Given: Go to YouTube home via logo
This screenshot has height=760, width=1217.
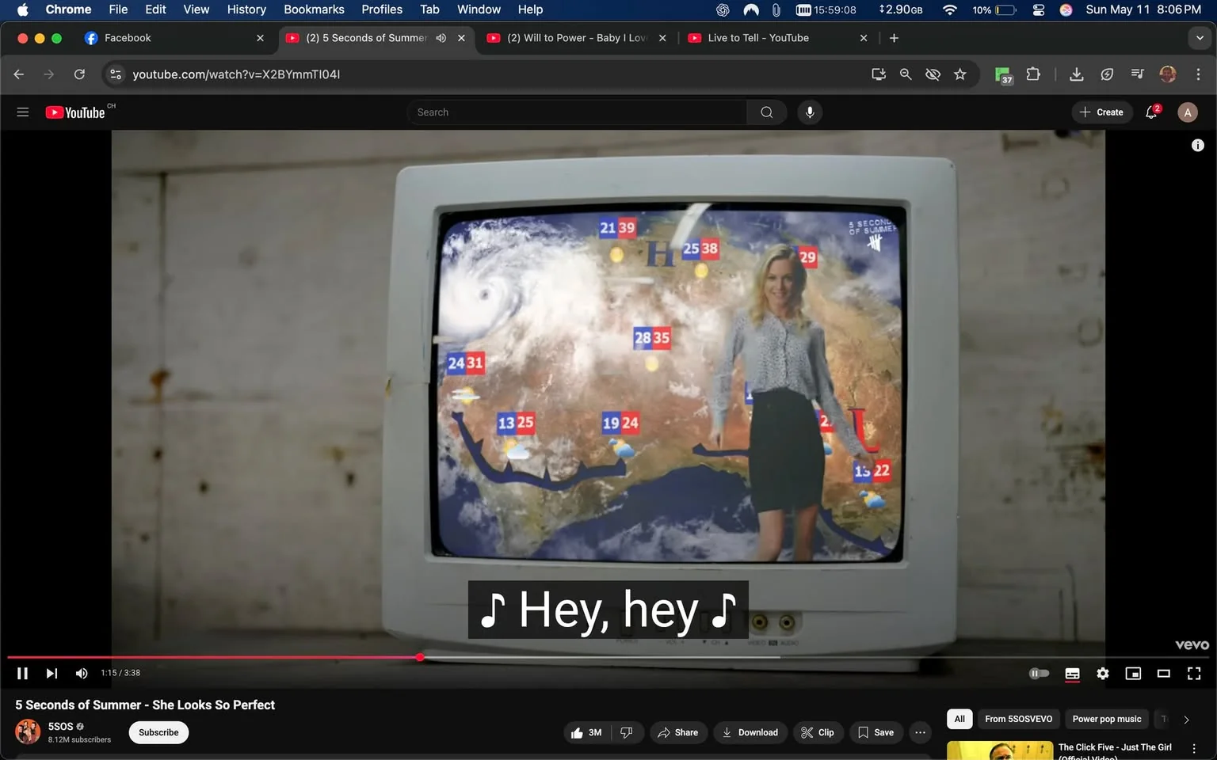Looking at the screenshot, I should 75,112.
